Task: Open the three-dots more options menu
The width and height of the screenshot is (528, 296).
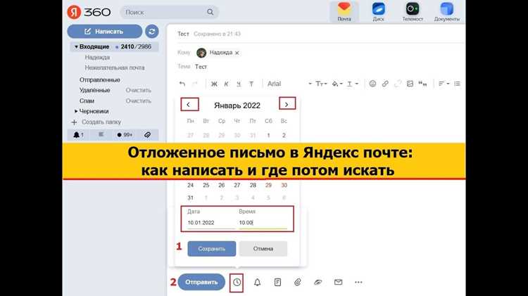Action: [358, 282]
